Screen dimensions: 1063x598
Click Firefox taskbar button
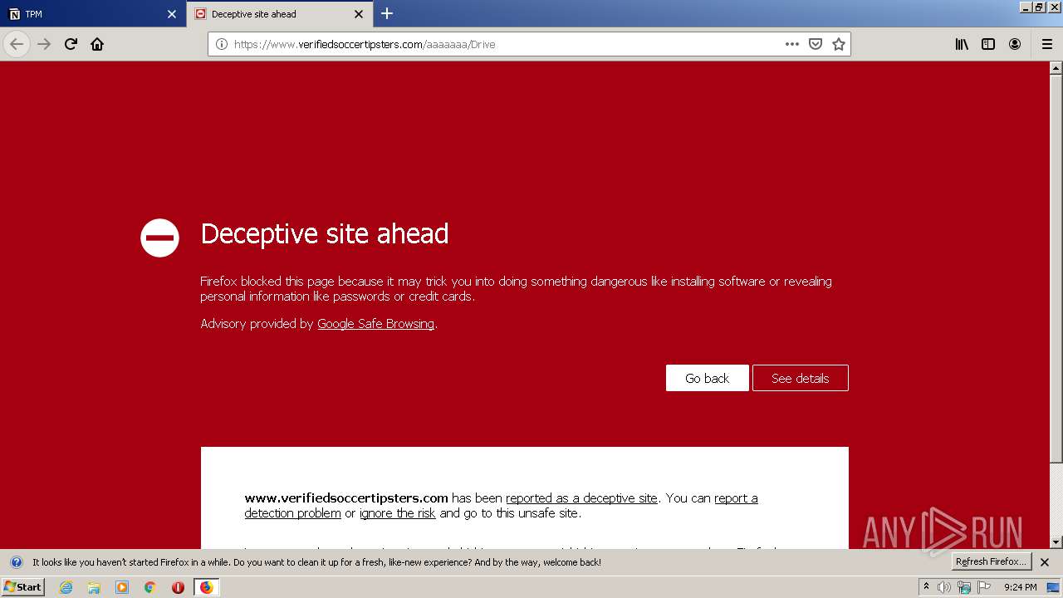pyautogui.click(x=206, y=587)
